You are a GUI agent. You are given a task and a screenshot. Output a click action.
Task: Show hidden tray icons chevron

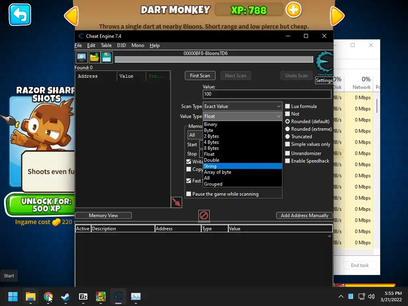[341, 296]
